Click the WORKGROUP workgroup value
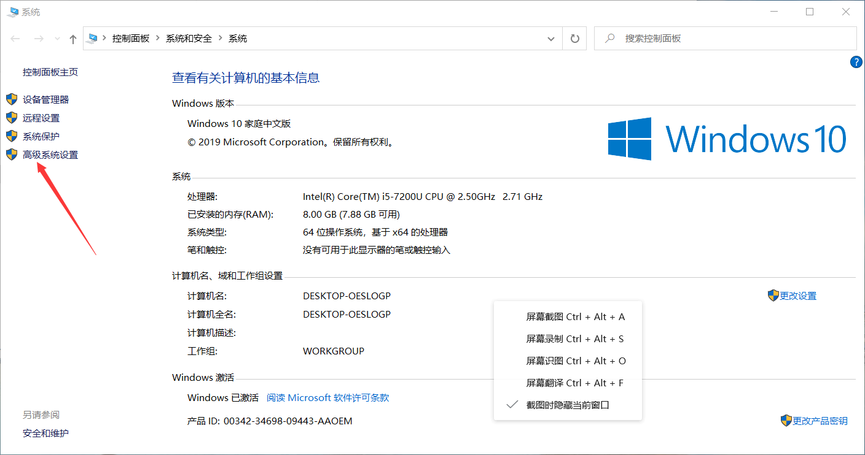 [x=334, y=351]
